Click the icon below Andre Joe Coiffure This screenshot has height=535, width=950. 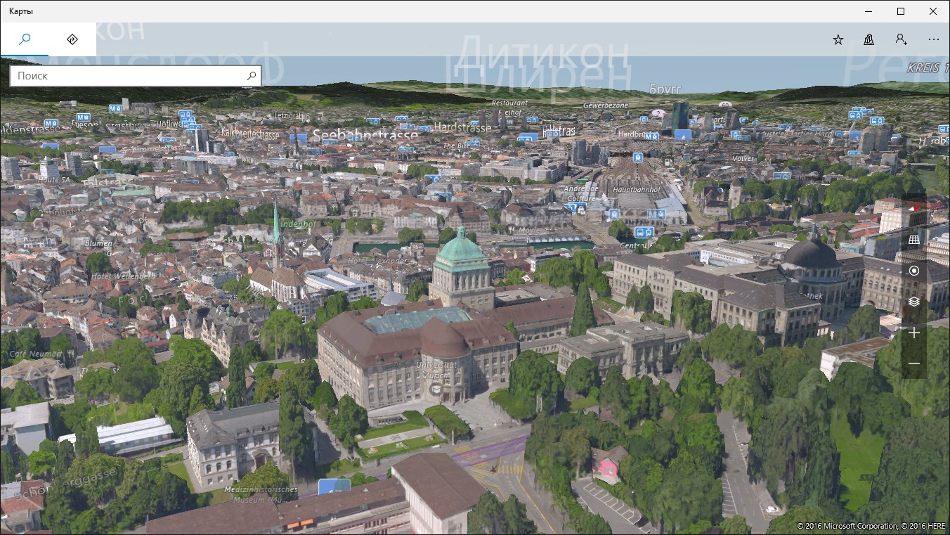(580, 208)
